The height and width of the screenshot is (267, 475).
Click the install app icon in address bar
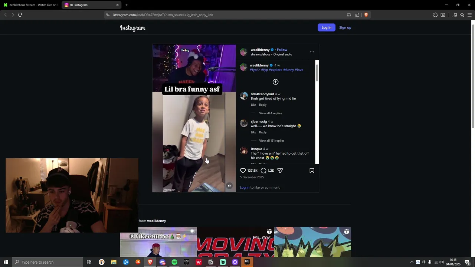pos(349,15)
